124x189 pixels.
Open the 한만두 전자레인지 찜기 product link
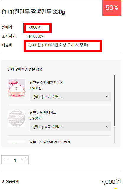(x=47, y=82)
